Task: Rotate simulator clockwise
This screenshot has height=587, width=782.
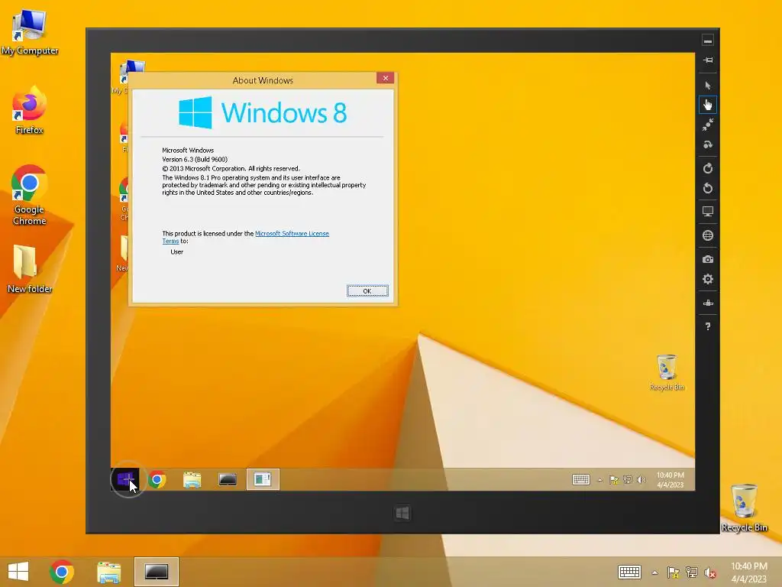Action: (708, 168)
